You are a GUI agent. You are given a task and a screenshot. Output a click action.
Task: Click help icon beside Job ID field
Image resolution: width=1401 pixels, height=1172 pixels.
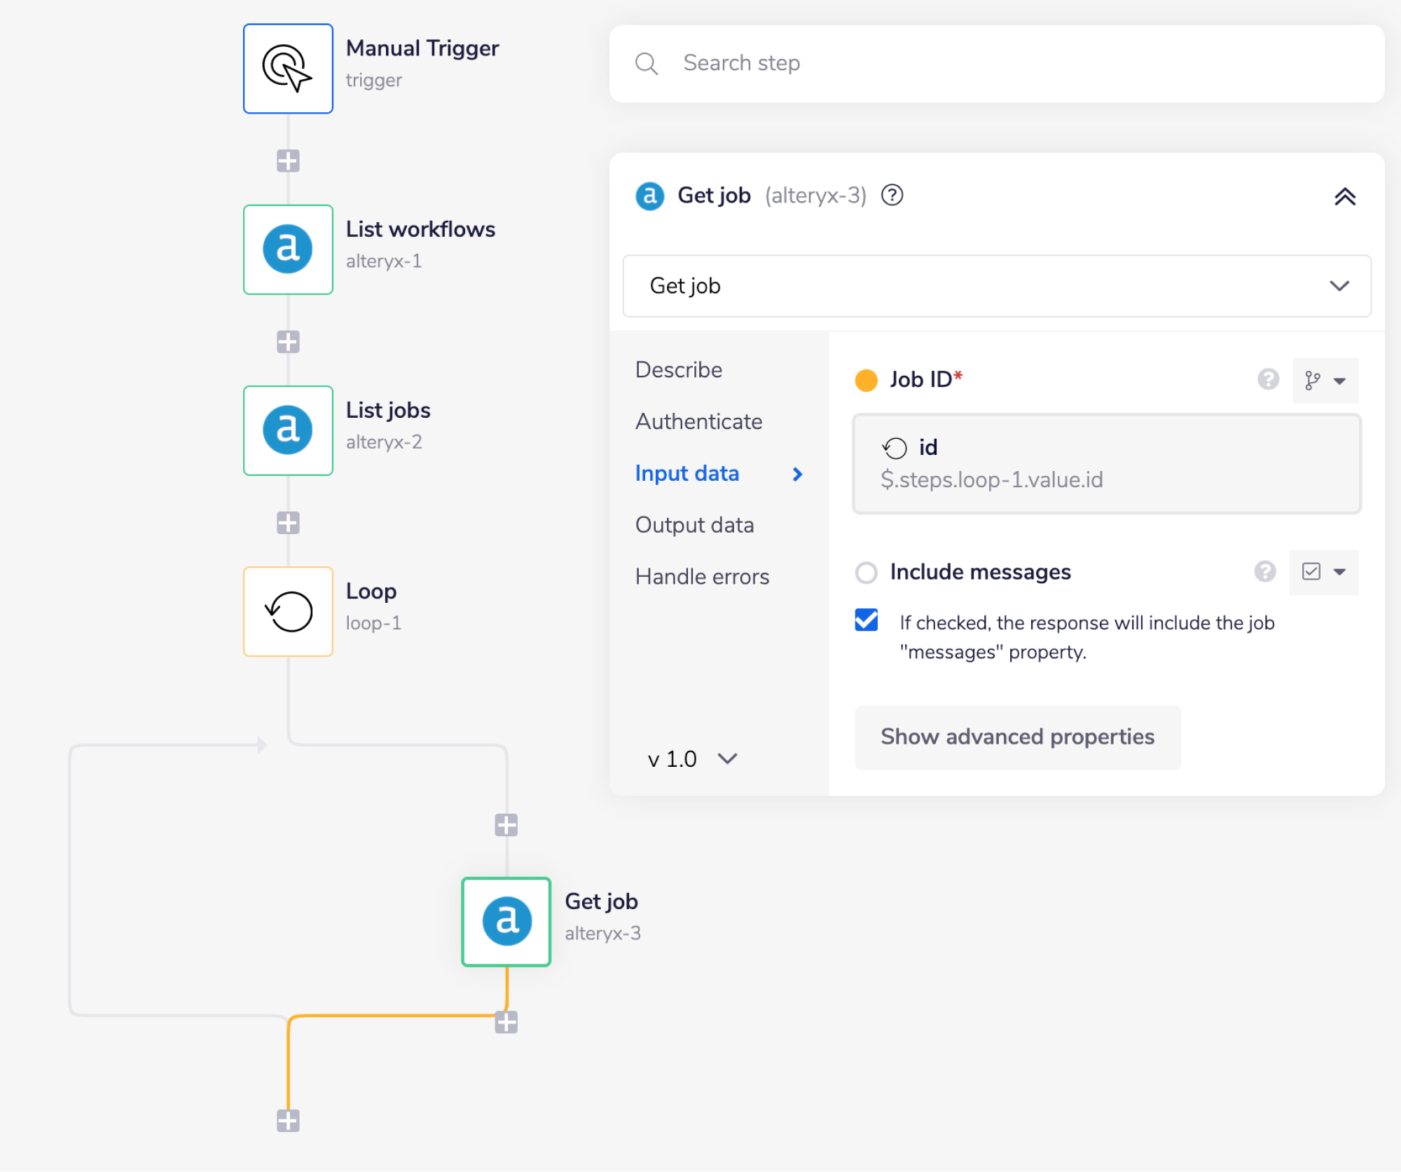[x=1268, y=379]
